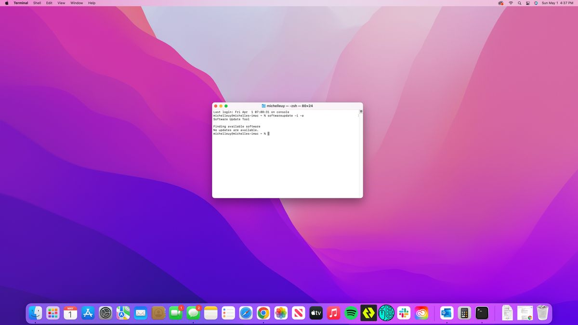Open the Shell menu
This screenshot has height=325, width=578.
[37, 3]
